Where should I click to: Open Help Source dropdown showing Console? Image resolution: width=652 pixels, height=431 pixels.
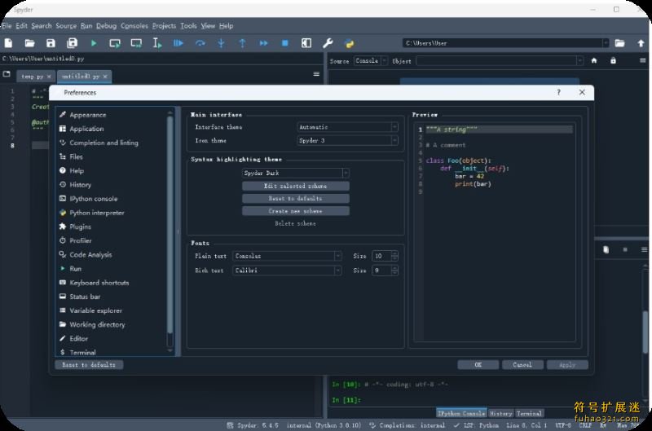(371, 60)
